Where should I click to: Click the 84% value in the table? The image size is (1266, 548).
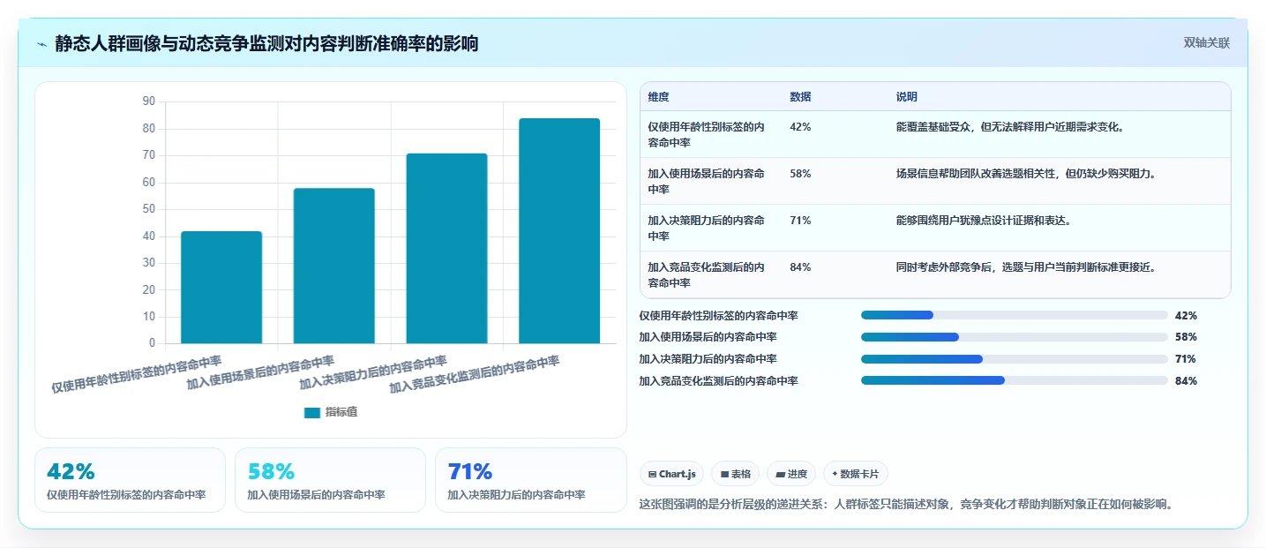(800, 267)
